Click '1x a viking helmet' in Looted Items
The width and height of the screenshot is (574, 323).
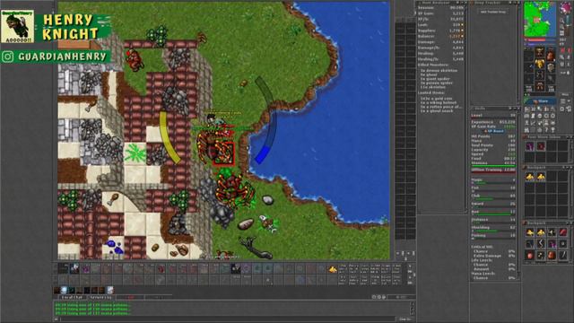439,103
